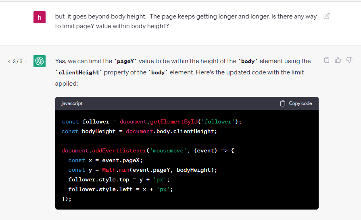Go to the next response version arrow
The image size is (361, 220).
(x=26, y=61)
